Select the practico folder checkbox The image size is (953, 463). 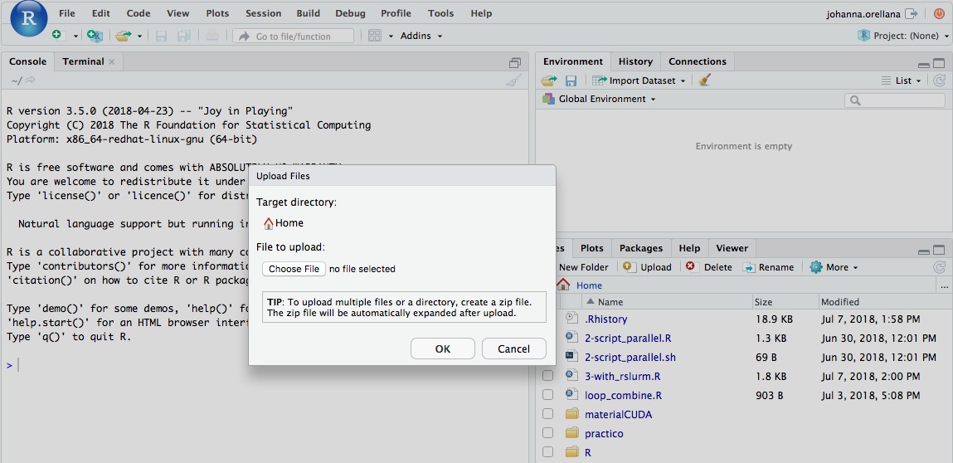[547, 433]
